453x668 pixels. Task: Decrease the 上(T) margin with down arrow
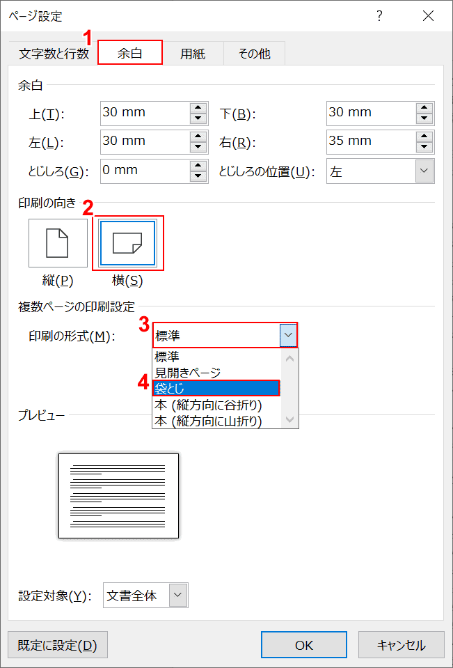[x=198, y=119]
